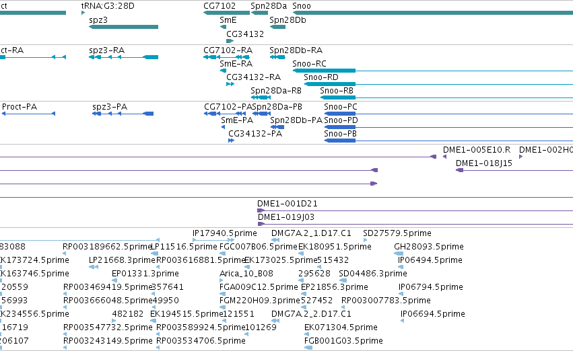The image size is (573, 351).
Task: Click SD04486.3prime EST label
Action: 373,274
